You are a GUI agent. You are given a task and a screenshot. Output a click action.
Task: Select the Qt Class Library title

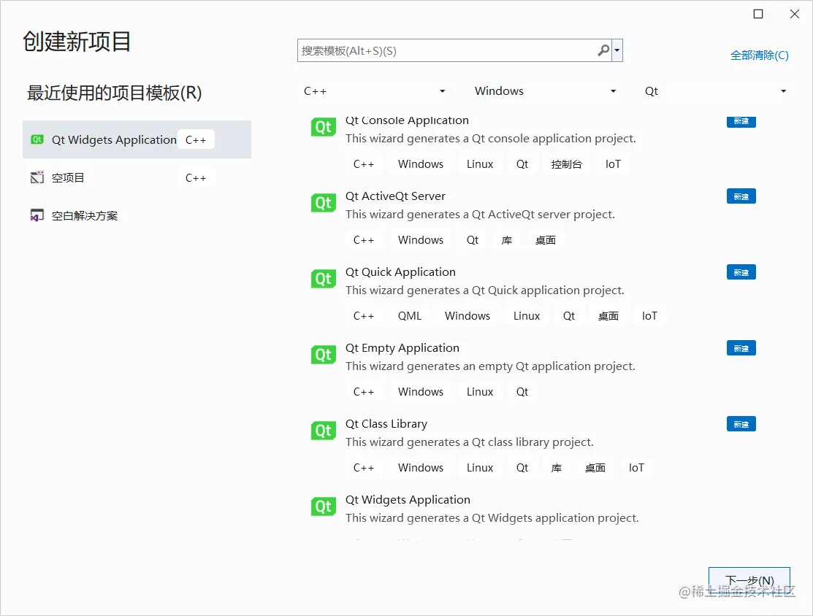386,424
